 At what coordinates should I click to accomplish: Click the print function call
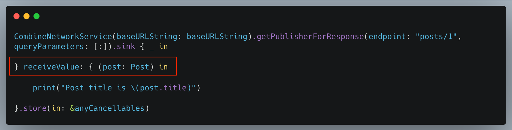pyautogui.click(x=44, y=88)
